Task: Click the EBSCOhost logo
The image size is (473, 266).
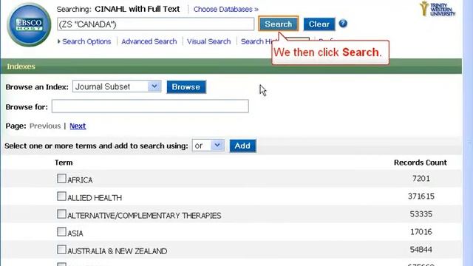Action: coord(29,24)
